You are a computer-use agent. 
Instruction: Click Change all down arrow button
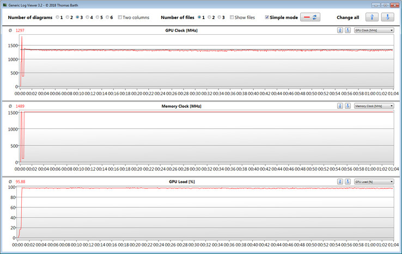pyautogui.click(x=388, y=17)
